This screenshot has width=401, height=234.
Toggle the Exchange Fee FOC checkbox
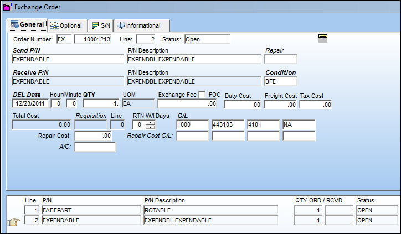202,95
